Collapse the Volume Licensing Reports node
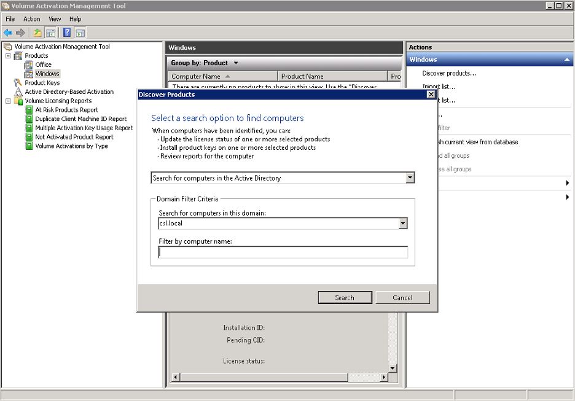 [8, 101]
